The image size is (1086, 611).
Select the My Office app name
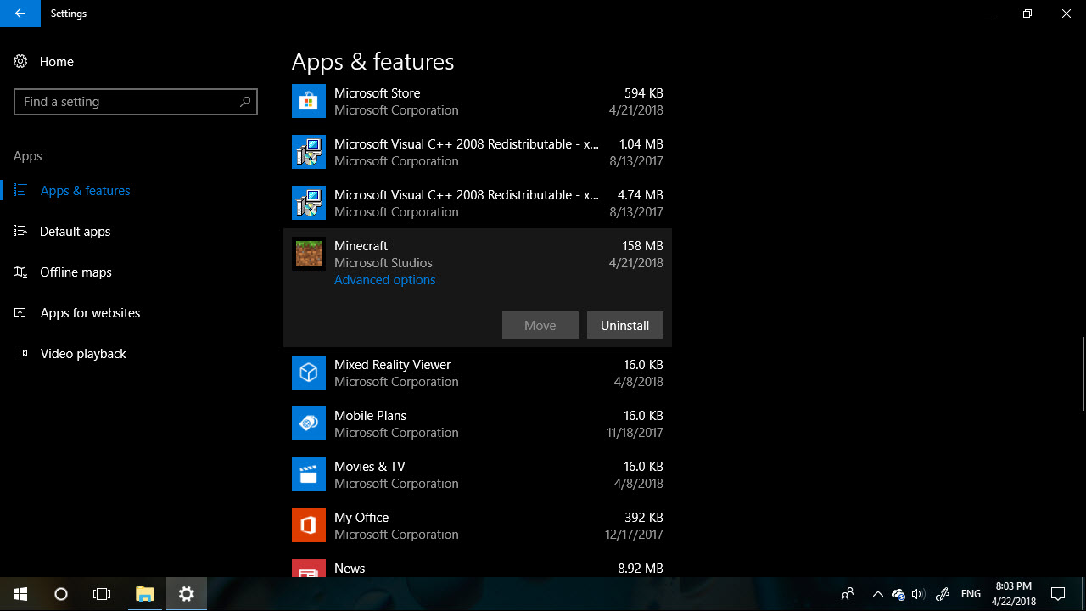pos(361,518)
